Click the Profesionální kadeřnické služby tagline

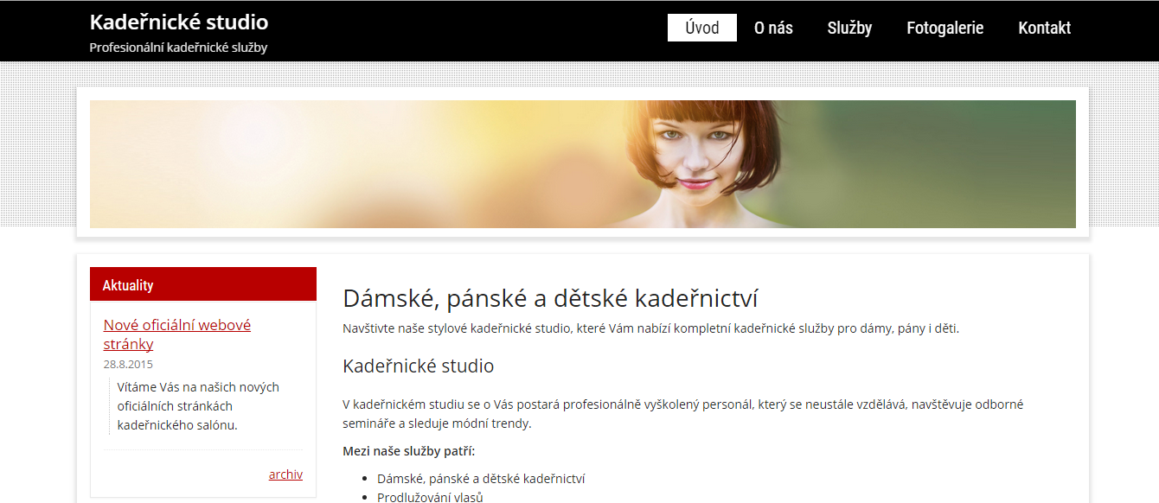[x=178, y=48]
